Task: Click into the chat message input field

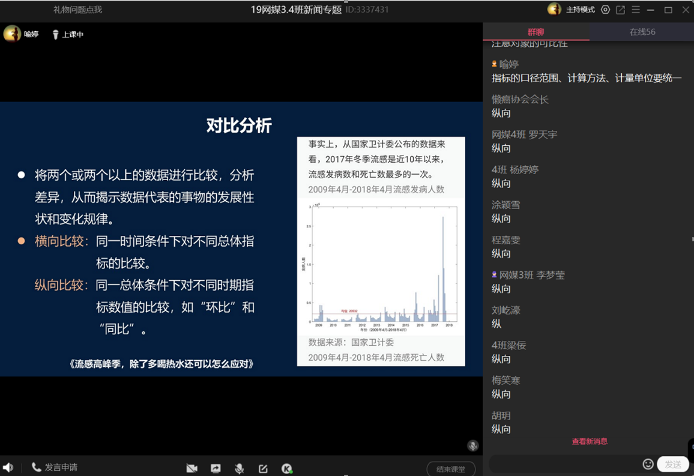Action: [564, 464]
